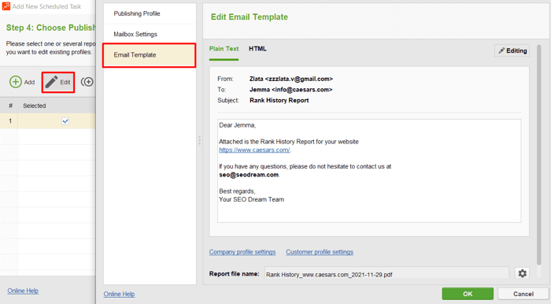Click the 'Edit Email Template' heading
The width and height of the screenshot is (551, 304).
coord(250,17)
